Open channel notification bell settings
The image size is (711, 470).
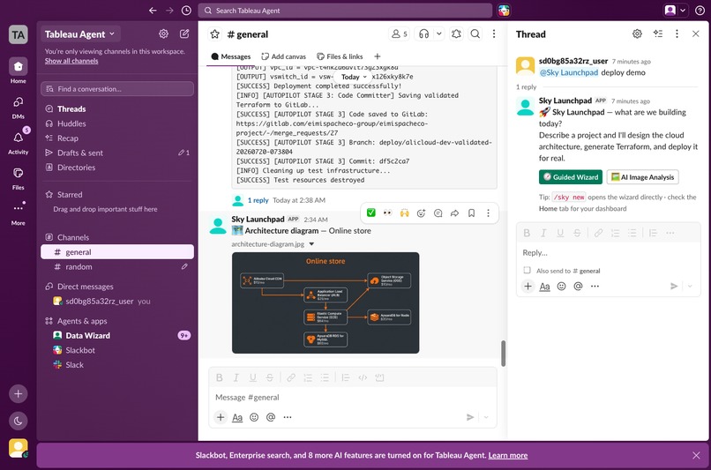point(456,34)
